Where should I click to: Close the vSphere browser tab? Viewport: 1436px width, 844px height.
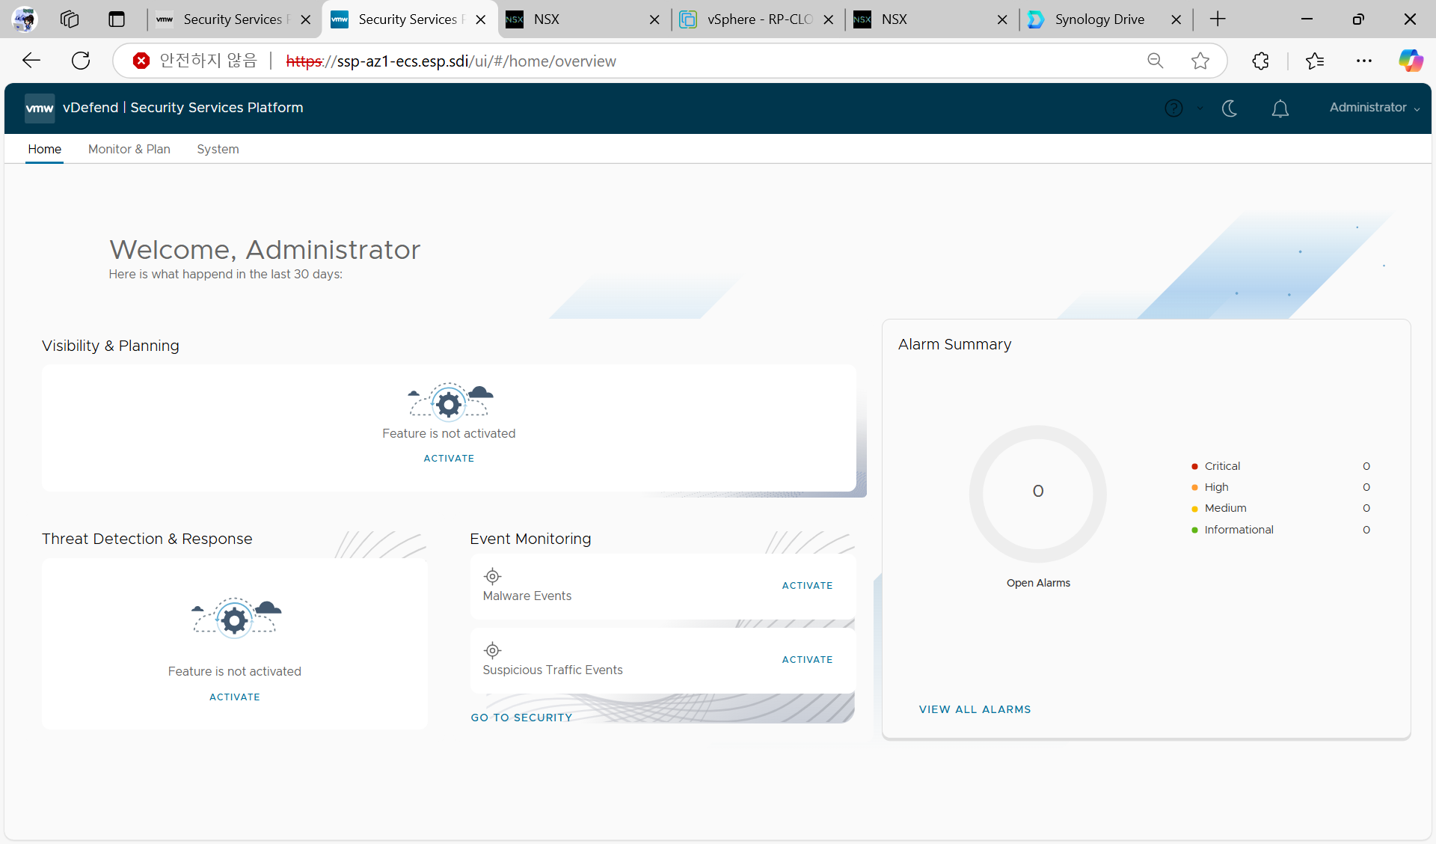pyautogui.click(x=829, y=19)
